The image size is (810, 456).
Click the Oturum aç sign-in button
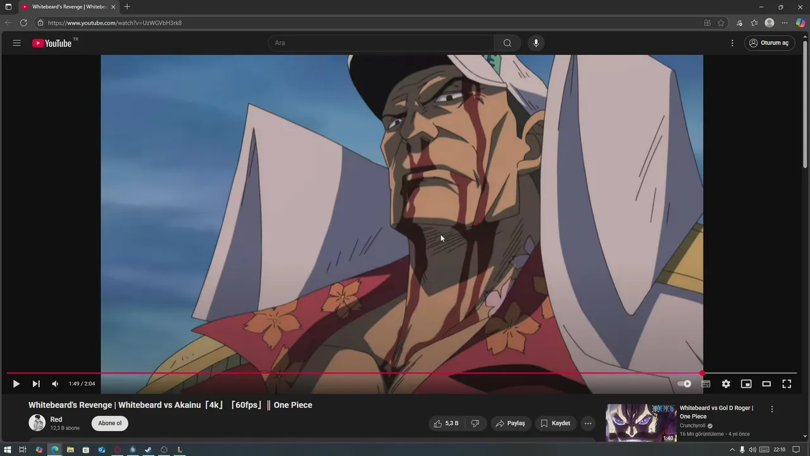click(769, 43)
